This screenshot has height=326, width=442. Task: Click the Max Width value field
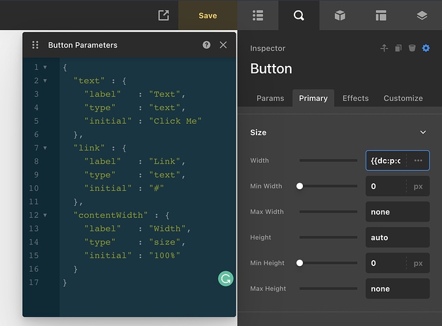coord(397,212)
